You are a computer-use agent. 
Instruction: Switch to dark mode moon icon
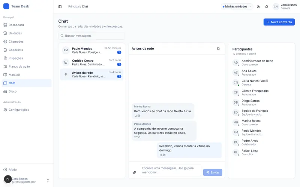[x=258, y=7]
